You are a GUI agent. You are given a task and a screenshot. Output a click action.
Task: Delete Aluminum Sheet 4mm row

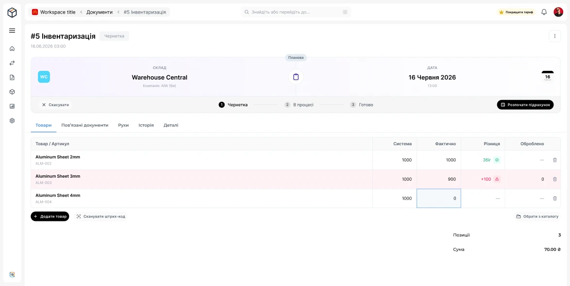555,199
